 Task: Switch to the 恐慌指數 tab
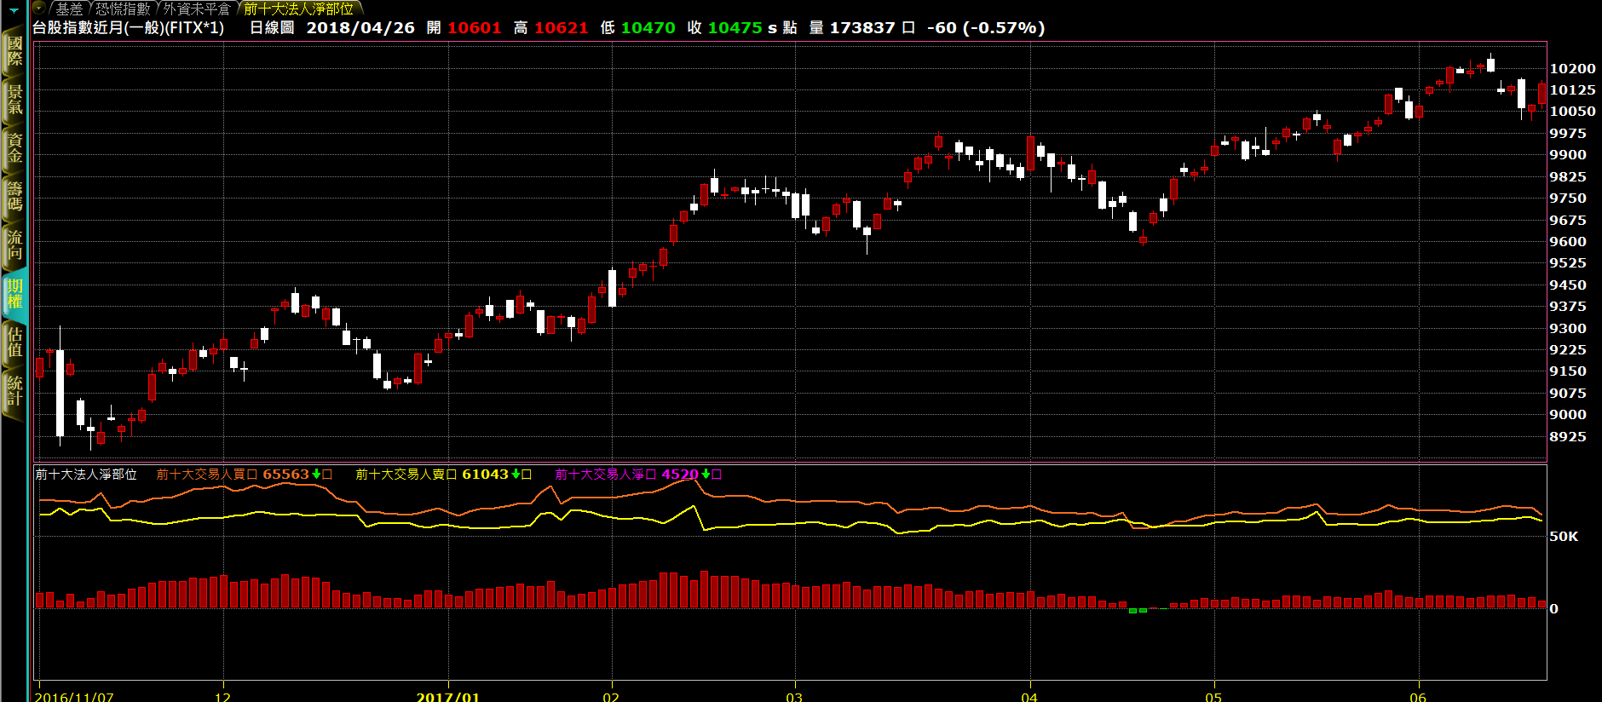pyautogui.click(x=123, y=9)
